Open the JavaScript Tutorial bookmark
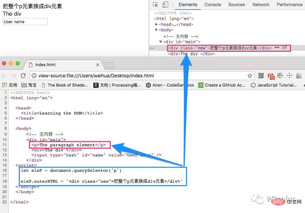 (x=273, y=85)
